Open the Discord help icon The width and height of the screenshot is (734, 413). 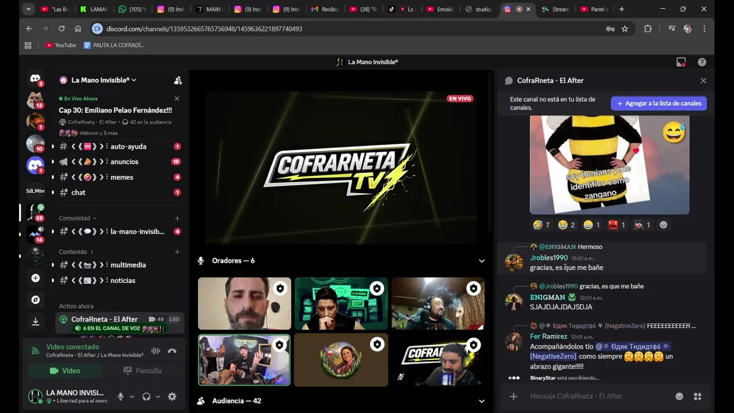pos(702,62)
